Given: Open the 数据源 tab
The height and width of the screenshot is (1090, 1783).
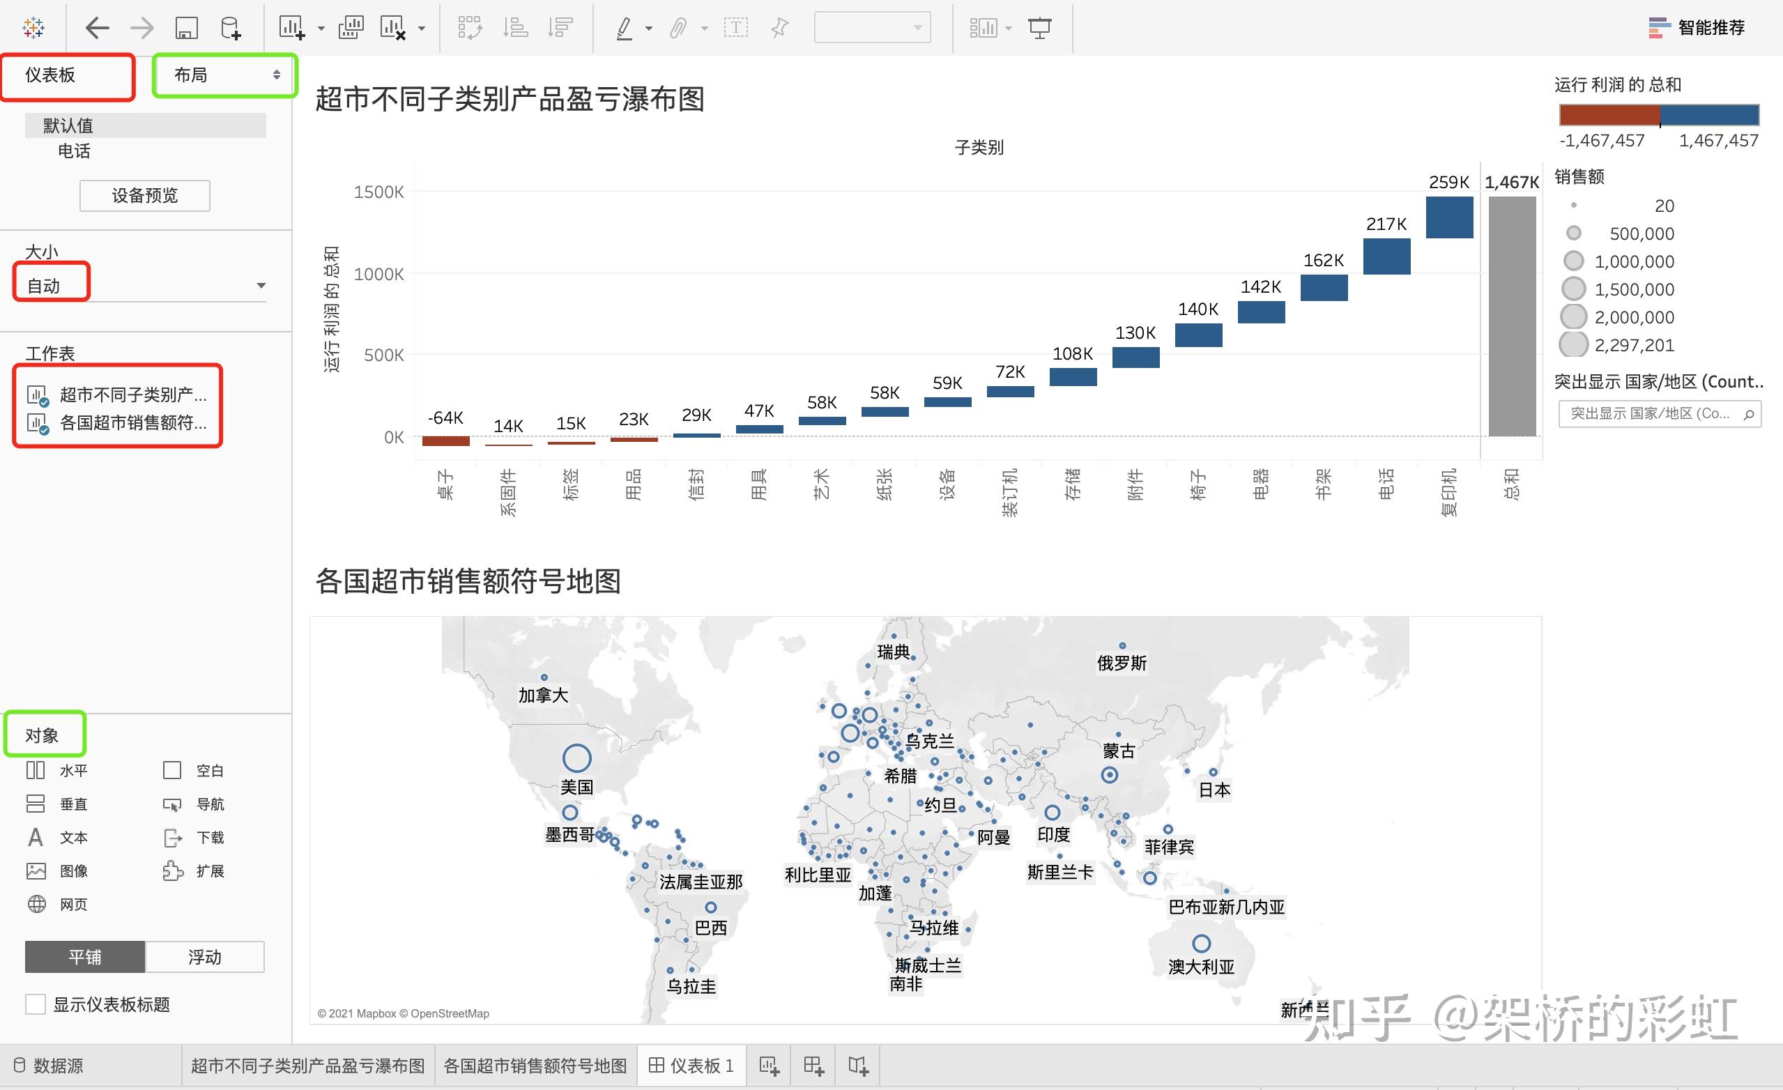Looking at the screenshot, I should click(x=49, y=1066).
